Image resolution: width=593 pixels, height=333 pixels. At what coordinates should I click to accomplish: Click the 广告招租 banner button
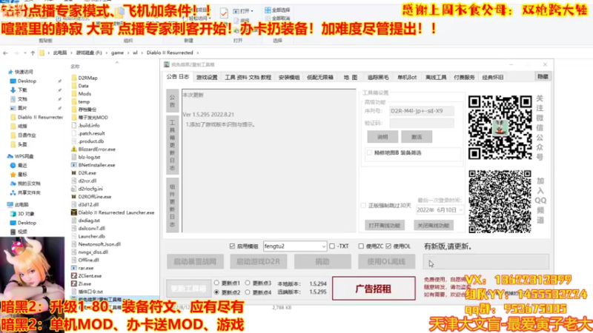[374, 289]
